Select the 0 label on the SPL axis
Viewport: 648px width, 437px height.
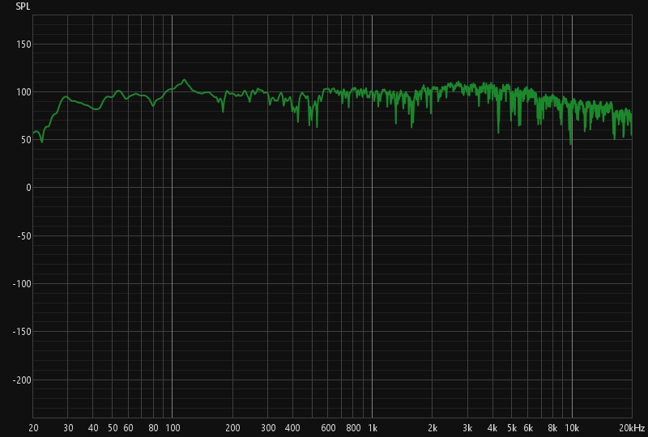point(28,188)
